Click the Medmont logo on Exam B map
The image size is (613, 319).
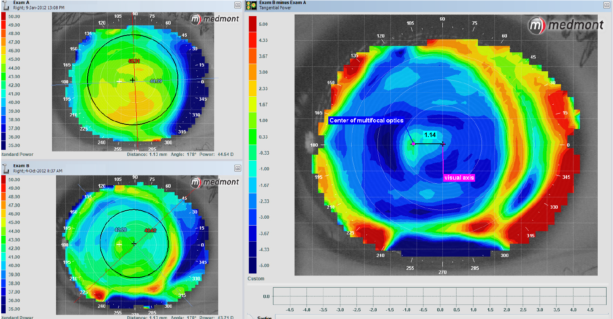tap(215, 182)
